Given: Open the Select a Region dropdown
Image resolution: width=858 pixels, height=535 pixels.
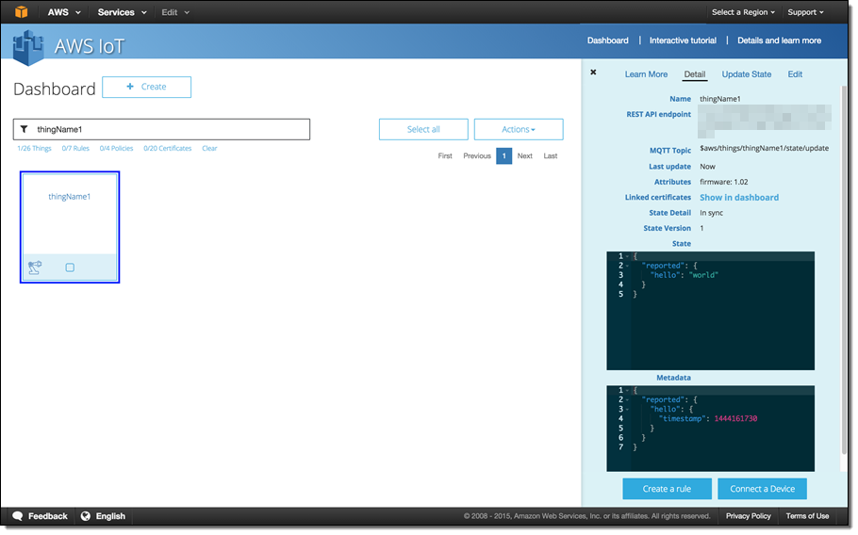Looking at the screenshot, I should point(743,12).
